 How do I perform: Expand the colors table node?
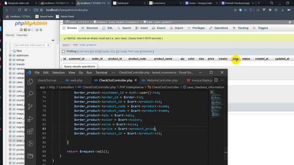point(10,87)
